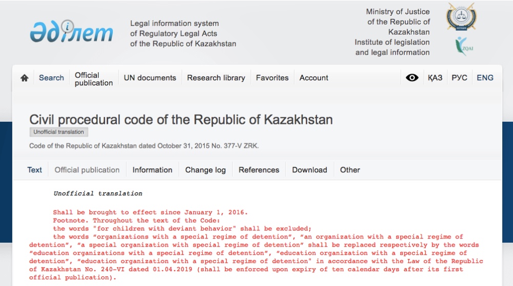This screenshot has width=513, height=286.
Task: Switch language to ҚАЗ
Action: (x=435, y=78)
